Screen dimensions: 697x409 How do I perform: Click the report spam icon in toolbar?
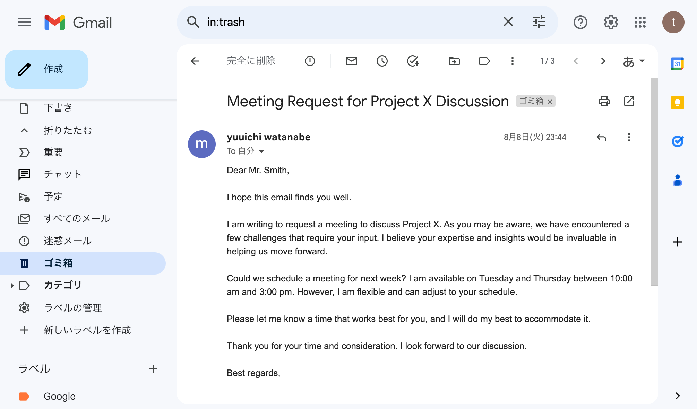click(x=310, y=61)
